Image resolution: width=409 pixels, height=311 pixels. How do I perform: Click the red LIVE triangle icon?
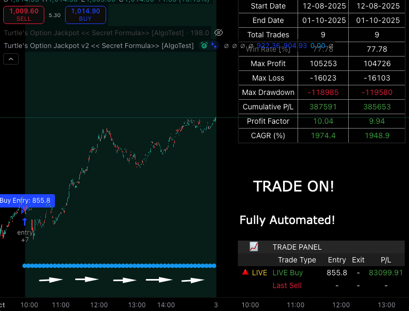pos(245,273)
